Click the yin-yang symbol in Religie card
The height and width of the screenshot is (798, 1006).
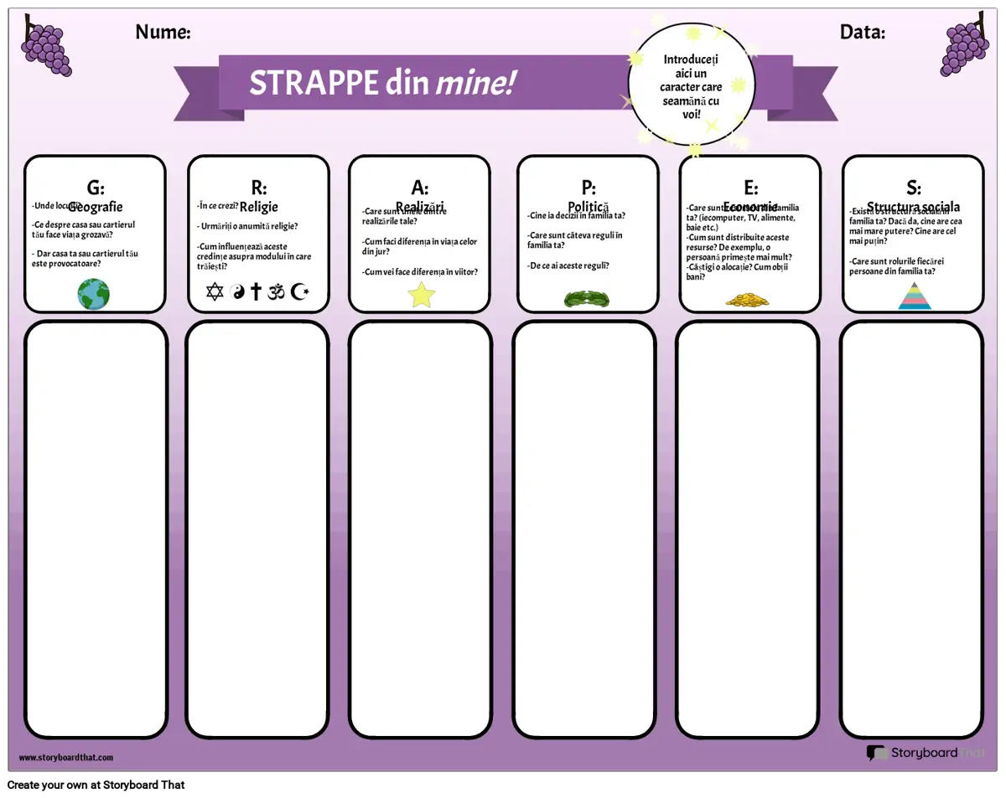tap(236, 292)
